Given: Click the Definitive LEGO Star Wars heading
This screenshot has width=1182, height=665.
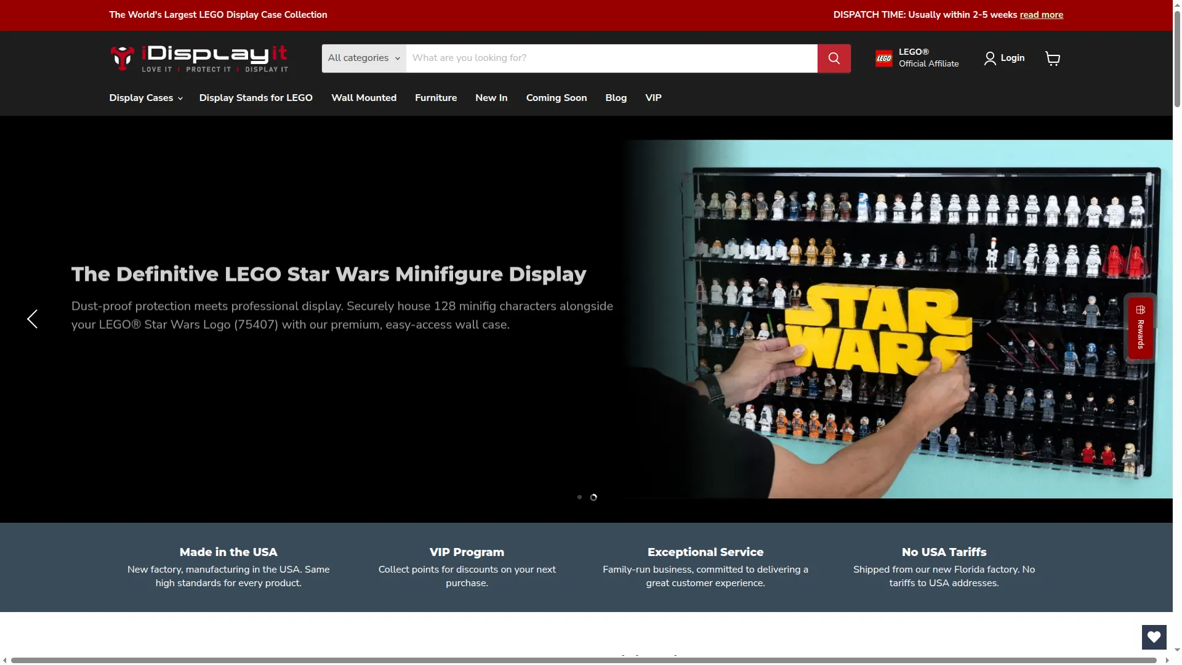Looking at the screenshot, I should tap(329, 274).
